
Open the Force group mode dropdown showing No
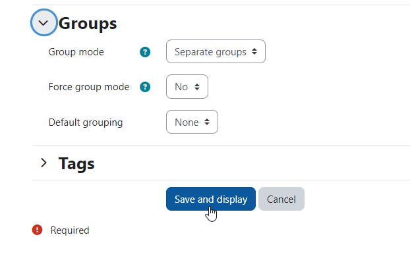click(187, 87)
